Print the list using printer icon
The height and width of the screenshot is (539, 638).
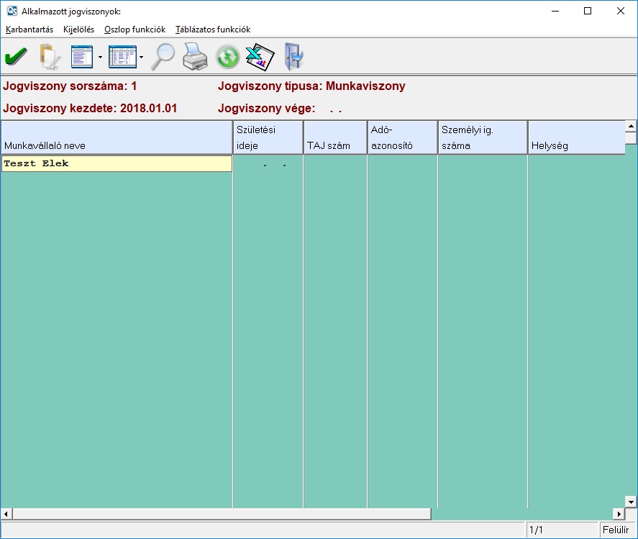click(195, 56)
